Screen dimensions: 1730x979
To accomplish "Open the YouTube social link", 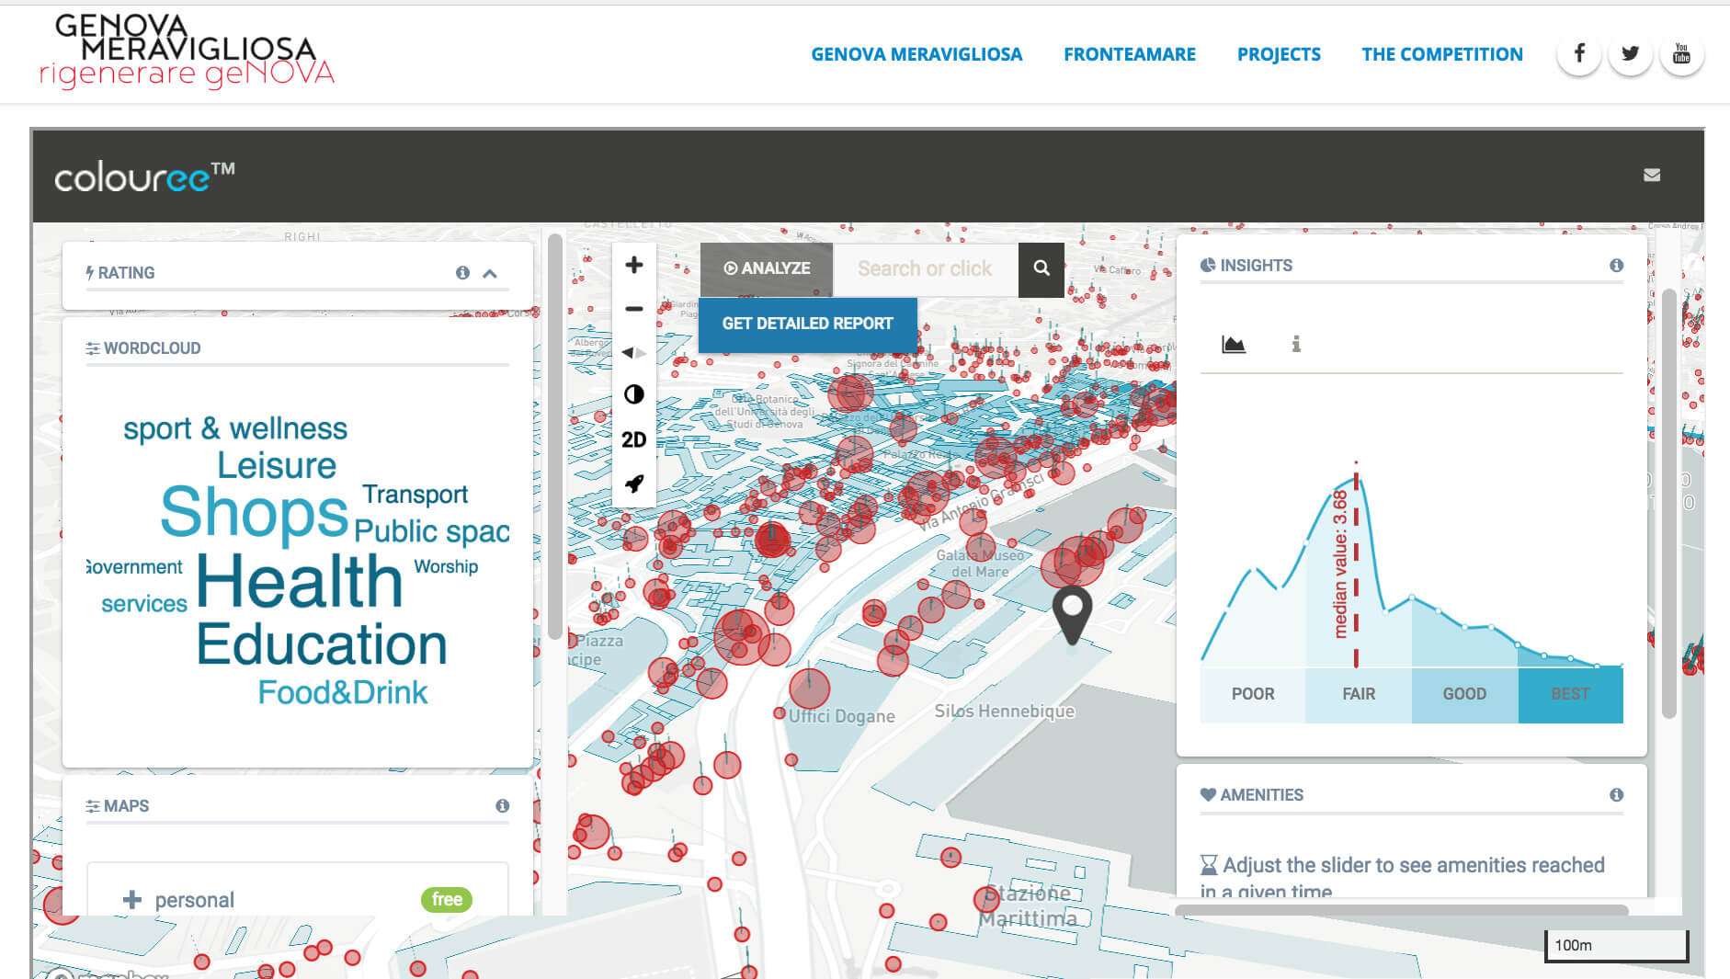I will [1682, 53].
